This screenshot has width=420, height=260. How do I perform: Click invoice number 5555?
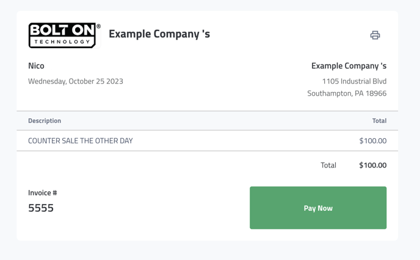41,208
